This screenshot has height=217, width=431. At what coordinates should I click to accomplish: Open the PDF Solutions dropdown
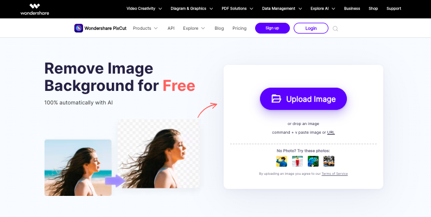[237, 9]
